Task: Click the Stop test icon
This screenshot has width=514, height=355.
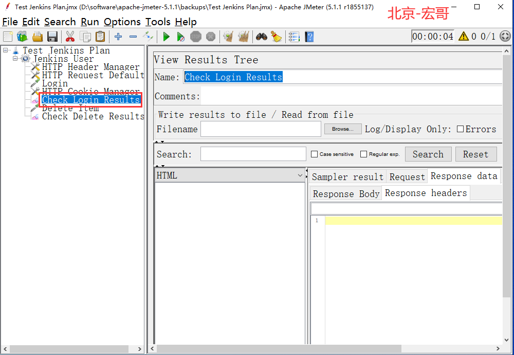Action: tap(196, 37)
